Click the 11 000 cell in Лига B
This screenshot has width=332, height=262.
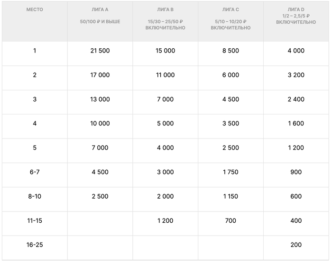pos(165,75)
